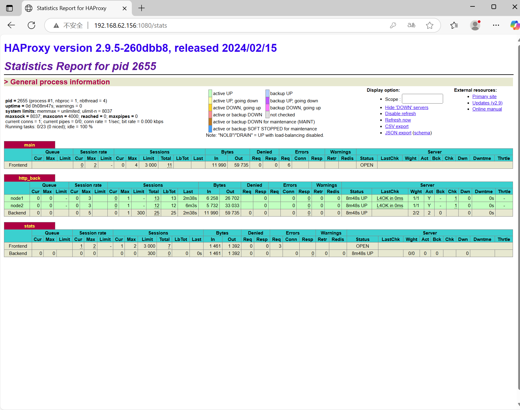Reload the page with the refresh icon
Image resolution: width=520 pixels, height=410 pixels.
pyautogui.click(x=31, y=25)
